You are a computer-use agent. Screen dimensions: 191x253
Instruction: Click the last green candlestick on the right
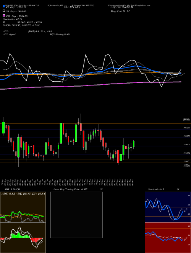[134, 144]
